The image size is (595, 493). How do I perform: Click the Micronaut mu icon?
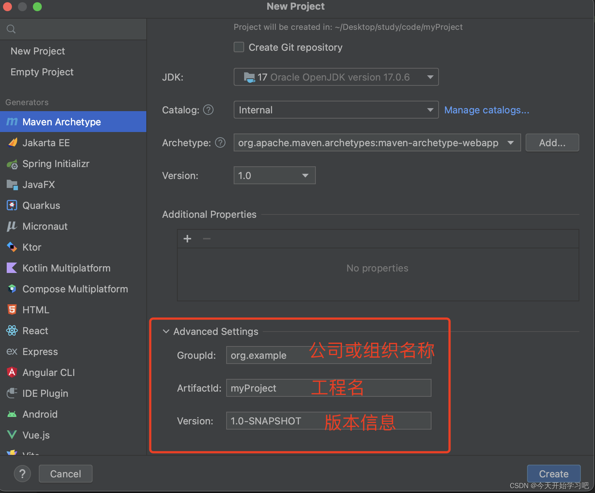[12, 226]
